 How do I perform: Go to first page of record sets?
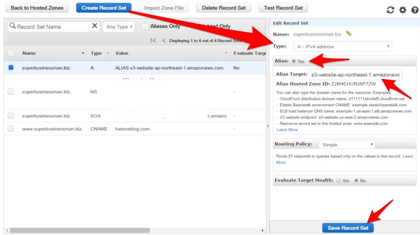153,40
